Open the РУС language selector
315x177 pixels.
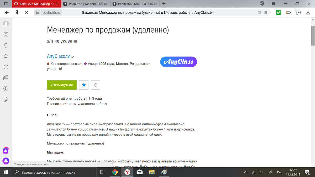(x=280, y=172)
